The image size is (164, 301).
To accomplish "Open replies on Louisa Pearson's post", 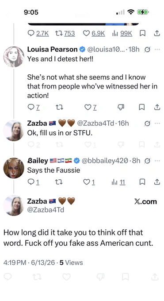I will pyautogui.click(x=34, y=107).
